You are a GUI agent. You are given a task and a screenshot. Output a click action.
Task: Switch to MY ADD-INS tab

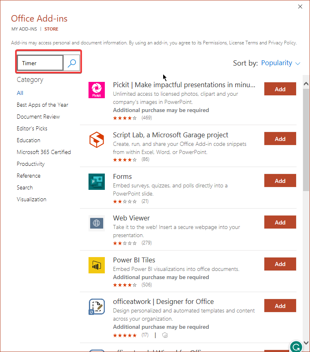point(24,29)
